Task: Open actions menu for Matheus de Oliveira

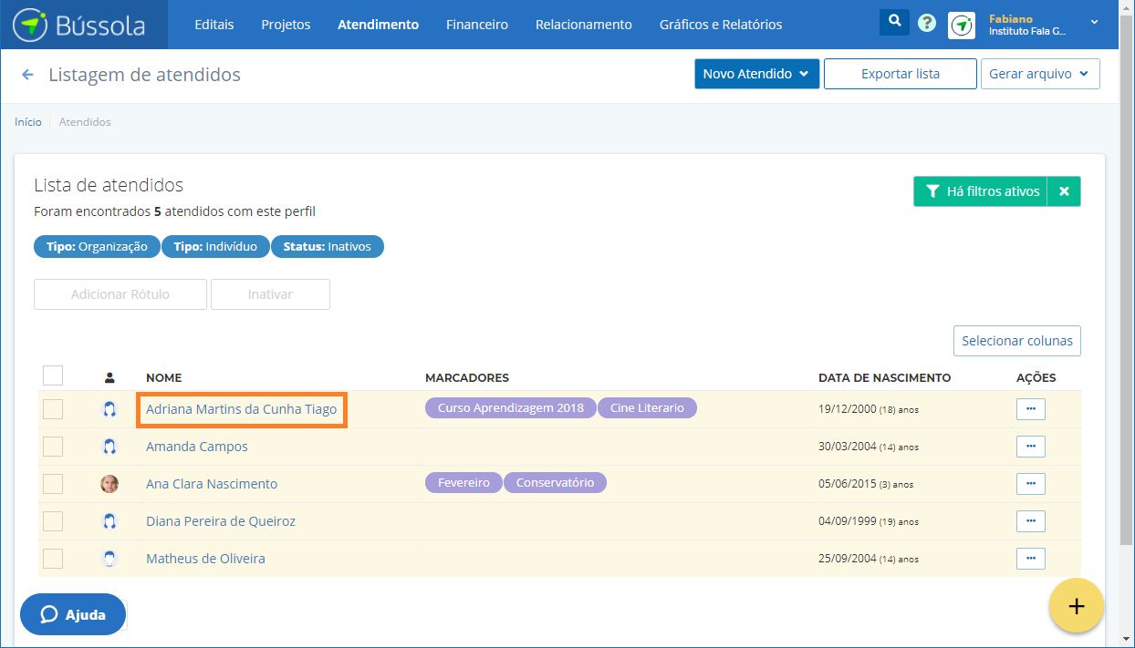Action: pos(1031,559)
